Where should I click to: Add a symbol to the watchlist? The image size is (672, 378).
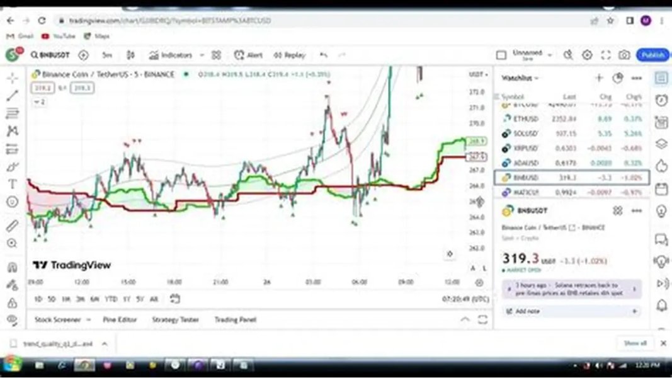click(599, 78)
